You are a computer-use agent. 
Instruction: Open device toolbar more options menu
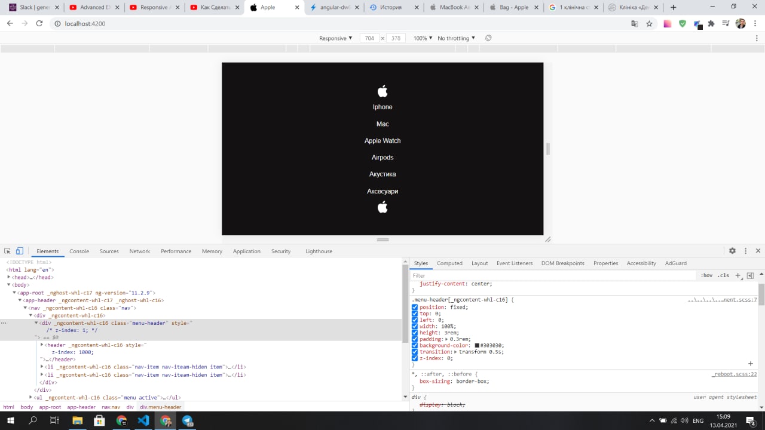[758, 38]
